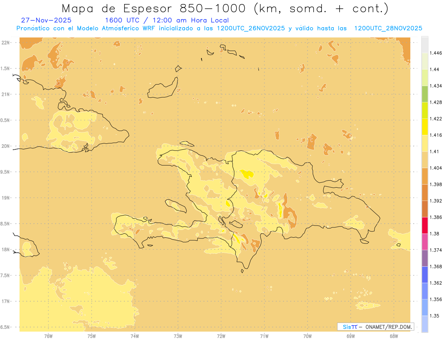This screenshot has width=442, height=341.
Task: Click the '22N' latitude axis label
Action: click(x=5, y=43)
